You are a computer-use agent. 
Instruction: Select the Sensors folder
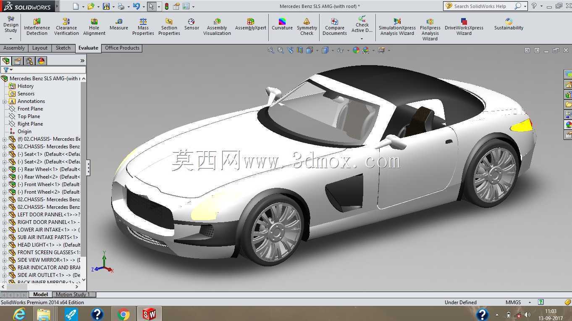coord(26,94)
